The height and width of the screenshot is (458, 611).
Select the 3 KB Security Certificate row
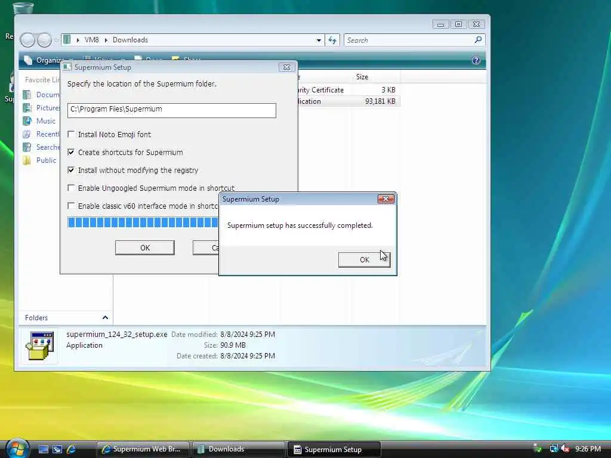tap(348, 90)
